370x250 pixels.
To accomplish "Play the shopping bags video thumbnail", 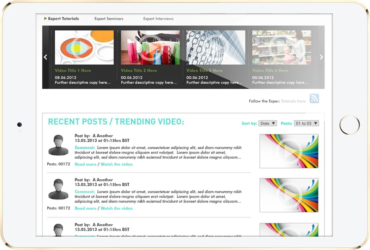I will 150,47.
